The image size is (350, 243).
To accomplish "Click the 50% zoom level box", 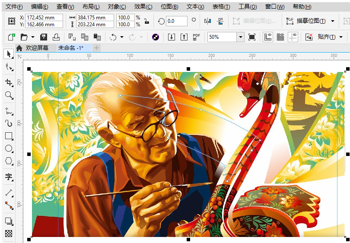I will point(222,37).
